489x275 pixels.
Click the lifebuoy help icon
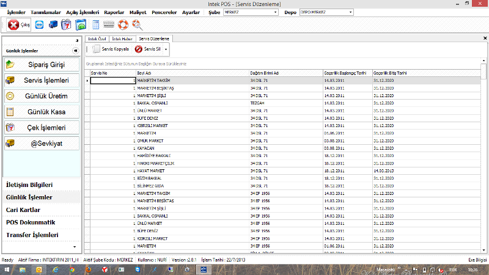pyautogui.click(x=123, y=25)
